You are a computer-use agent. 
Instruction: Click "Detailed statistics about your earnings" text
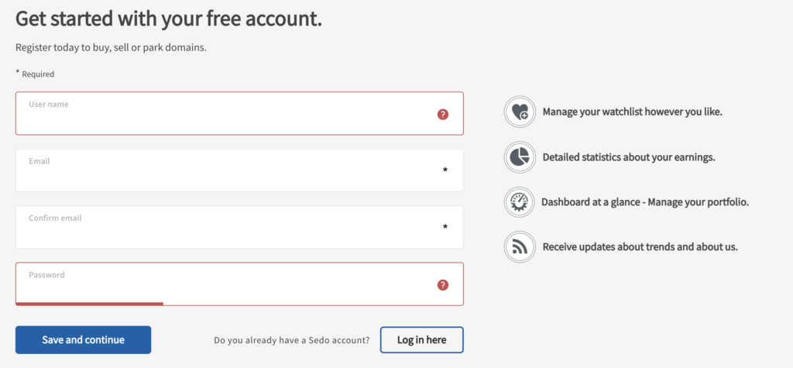[628, 157]
